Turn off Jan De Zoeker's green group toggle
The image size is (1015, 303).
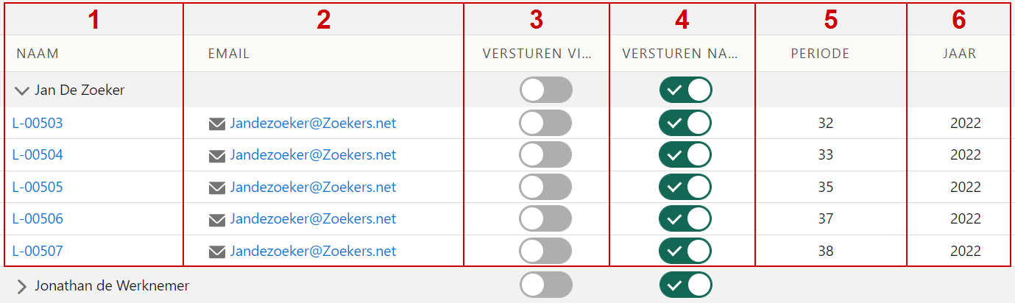[x=685, y=90]
